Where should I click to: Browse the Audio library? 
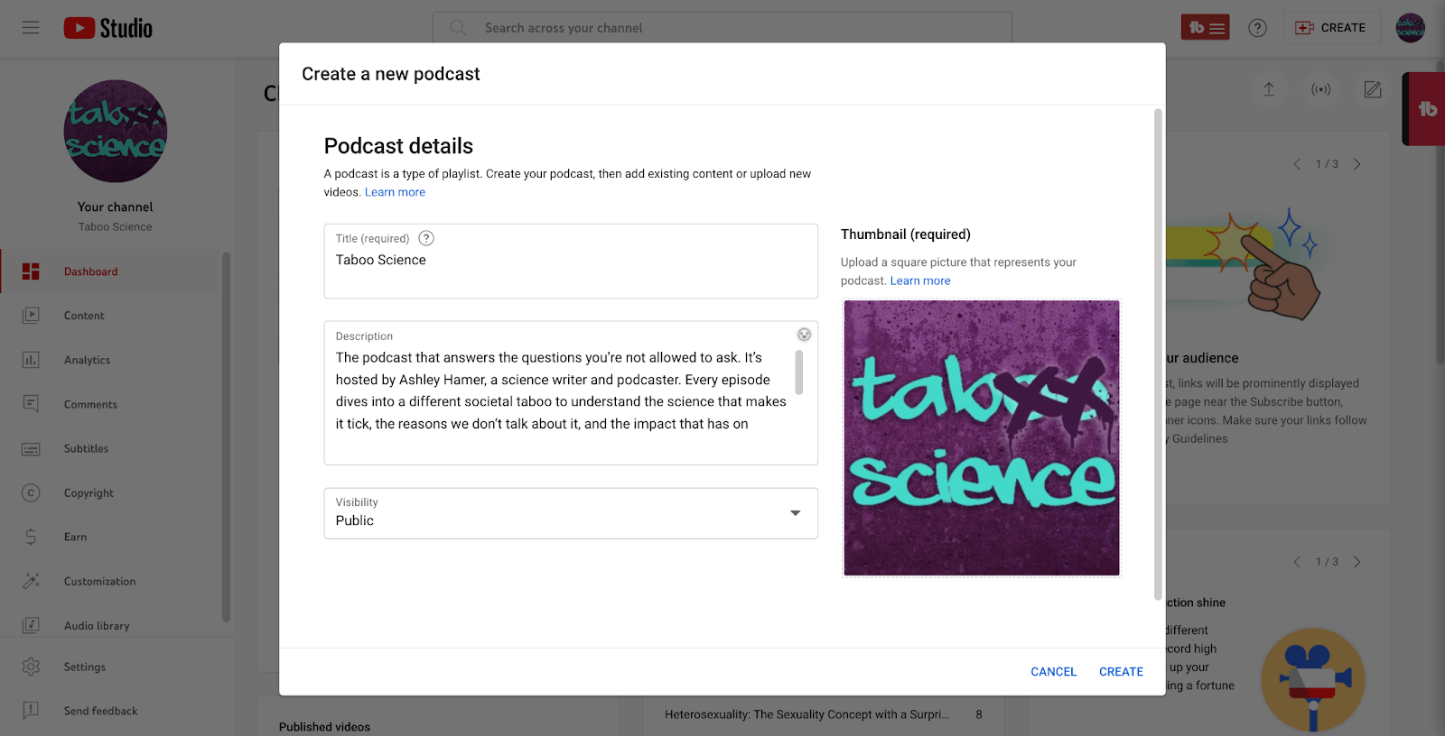(x=95, y=624)
